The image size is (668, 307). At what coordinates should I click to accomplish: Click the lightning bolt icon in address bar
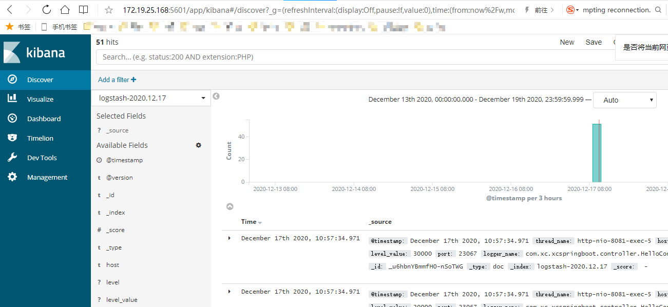[526, 10]
